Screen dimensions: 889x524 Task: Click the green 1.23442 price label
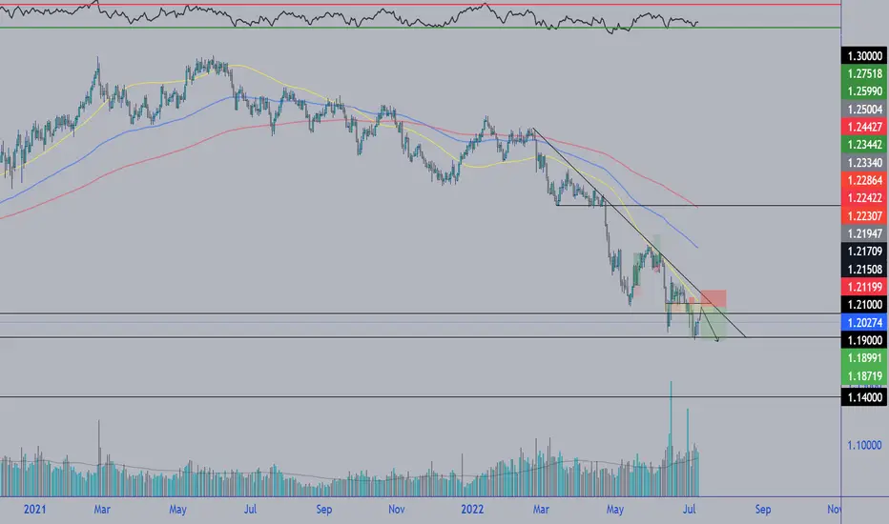[x=864, y=145]
